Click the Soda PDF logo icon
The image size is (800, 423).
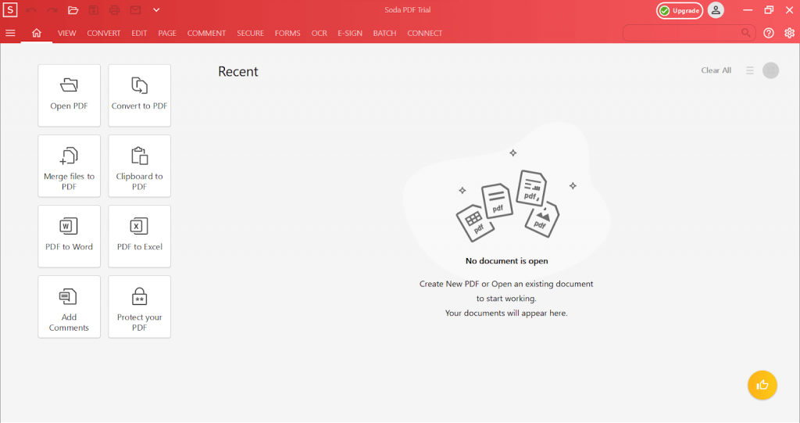pyautogui.click(x=10, y=9)
